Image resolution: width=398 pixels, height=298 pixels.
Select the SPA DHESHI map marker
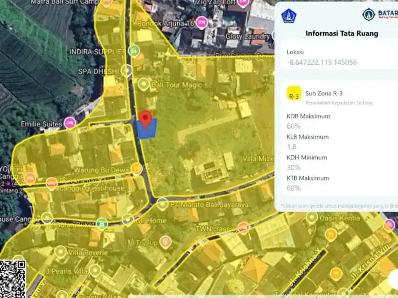(126, 70)
